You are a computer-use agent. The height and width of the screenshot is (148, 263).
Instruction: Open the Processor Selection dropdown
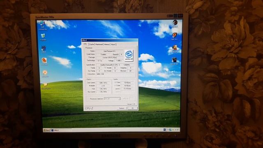coord(112,99)
